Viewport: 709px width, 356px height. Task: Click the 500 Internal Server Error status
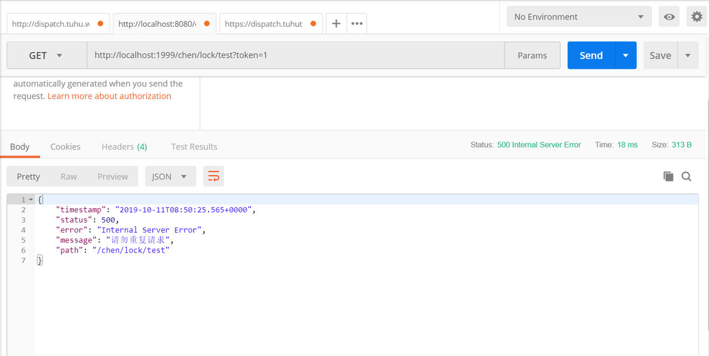coord(539,145)
